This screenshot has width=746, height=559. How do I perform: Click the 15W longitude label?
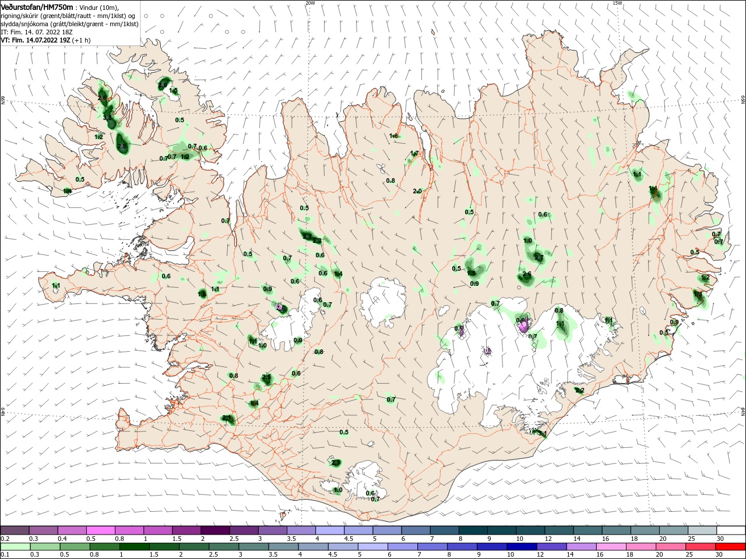pyautogui.click(x=617, y=3)
